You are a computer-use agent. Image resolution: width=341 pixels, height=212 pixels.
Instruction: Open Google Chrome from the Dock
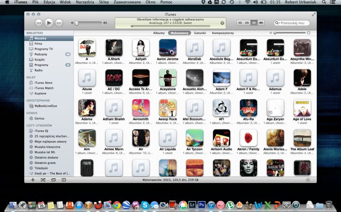(x=117, y=205)
